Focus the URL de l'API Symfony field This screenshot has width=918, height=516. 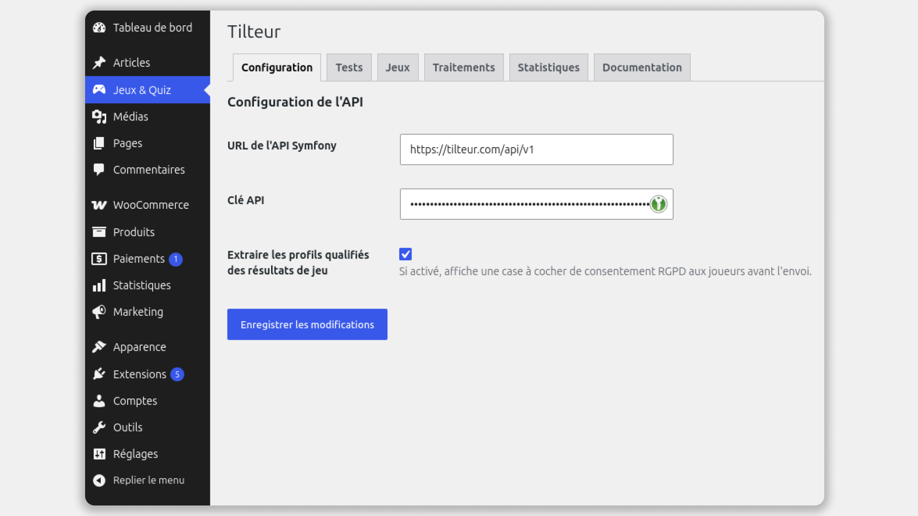click(x=536, y=150)
